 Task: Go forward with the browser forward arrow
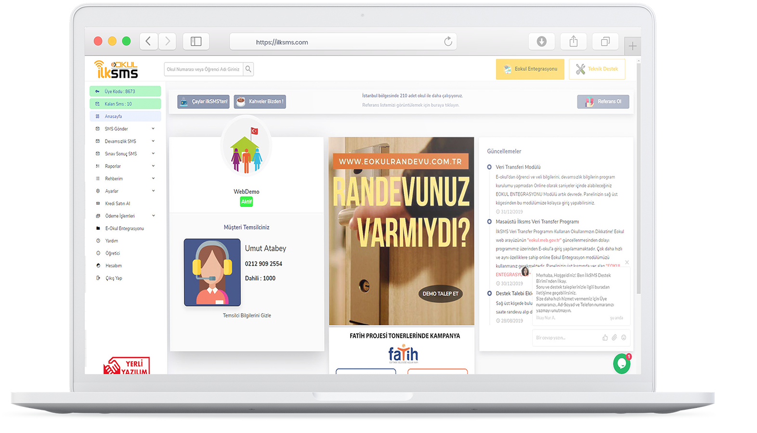tap(167, 41)
